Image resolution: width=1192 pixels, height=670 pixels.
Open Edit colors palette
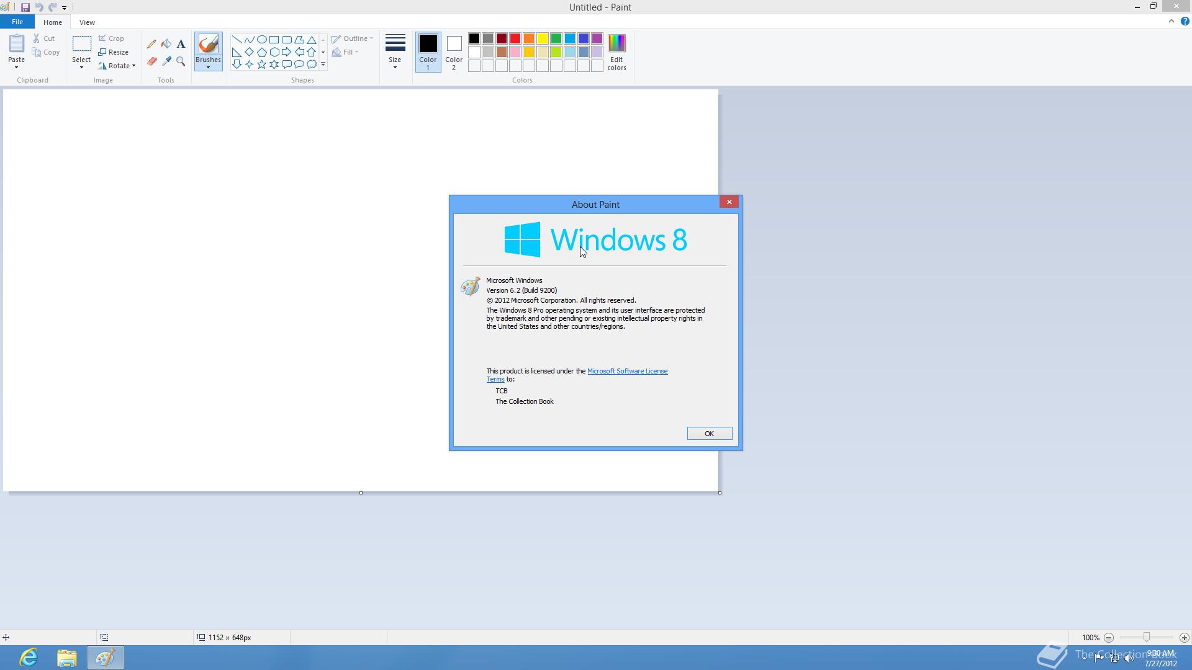(x=616, y=52)
